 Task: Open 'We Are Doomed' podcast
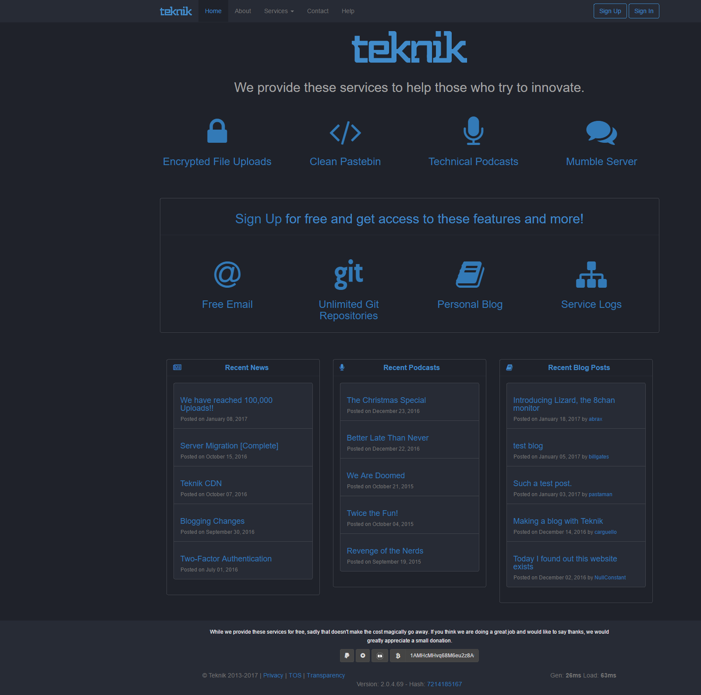click(376, 476)
